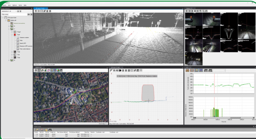Image resolution: width=256 pixels, height=139 pixels.
Task: Select the Track centre distance tree item
Action: coord(25,49)
